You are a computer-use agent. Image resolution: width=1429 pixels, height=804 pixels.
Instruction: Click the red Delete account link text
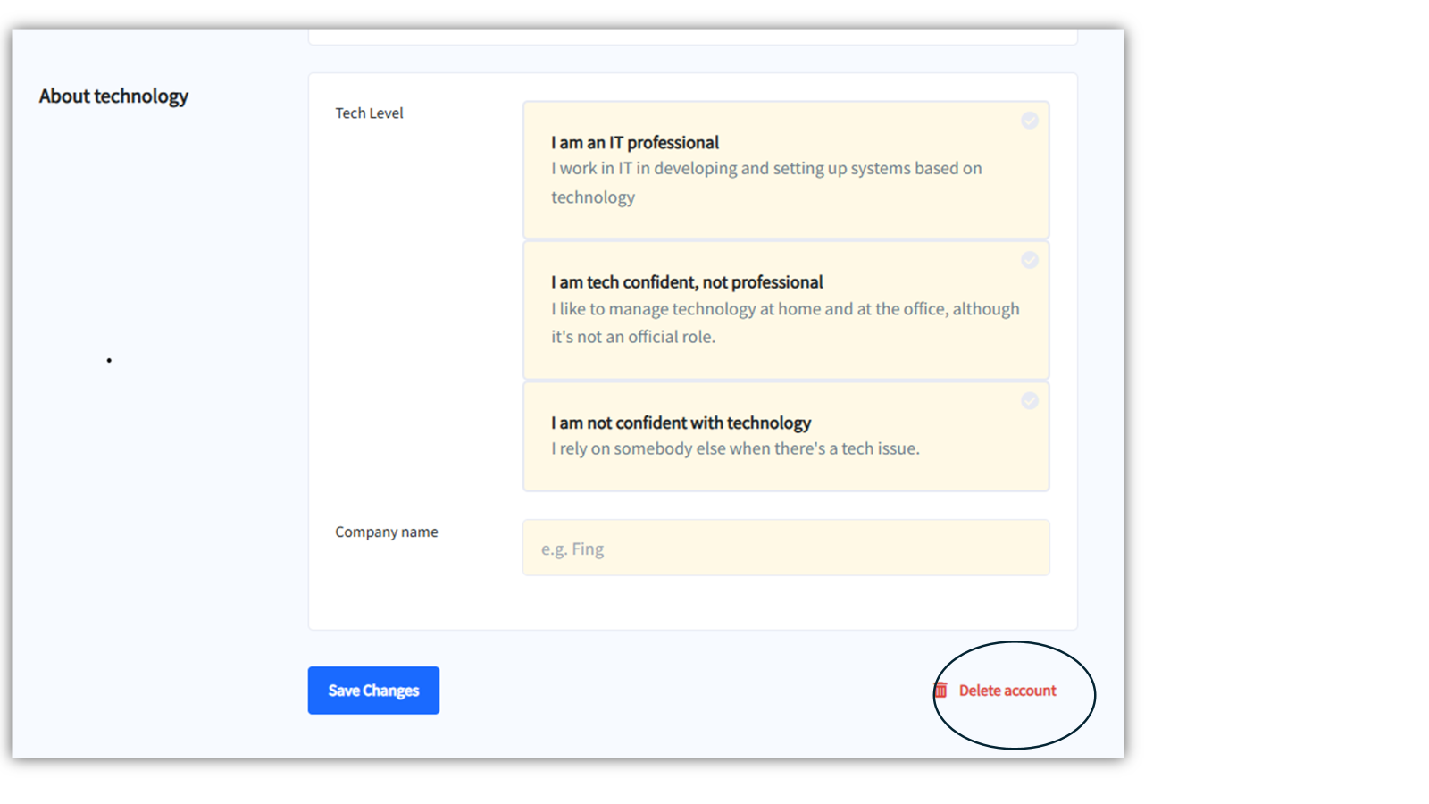[x=1007, y=691]
